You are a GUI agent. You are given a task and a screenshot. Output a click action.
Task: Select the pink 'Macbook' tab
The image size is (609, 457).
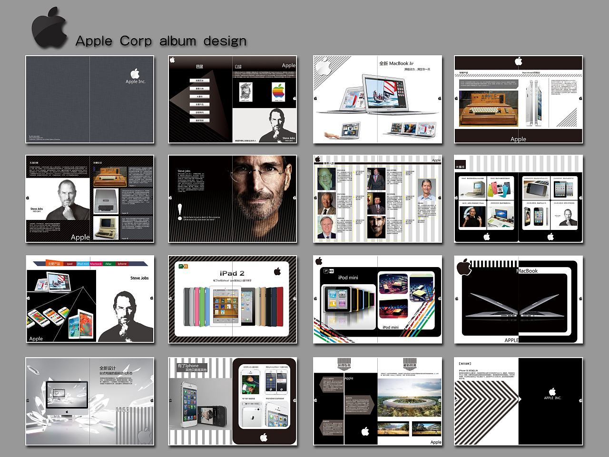click(96, 263)
